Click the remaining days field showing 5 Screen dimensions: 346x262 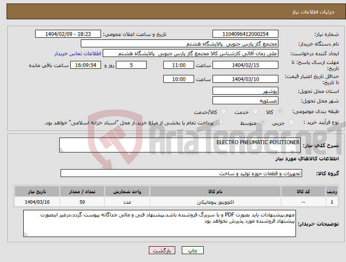[x=131, y=65]
